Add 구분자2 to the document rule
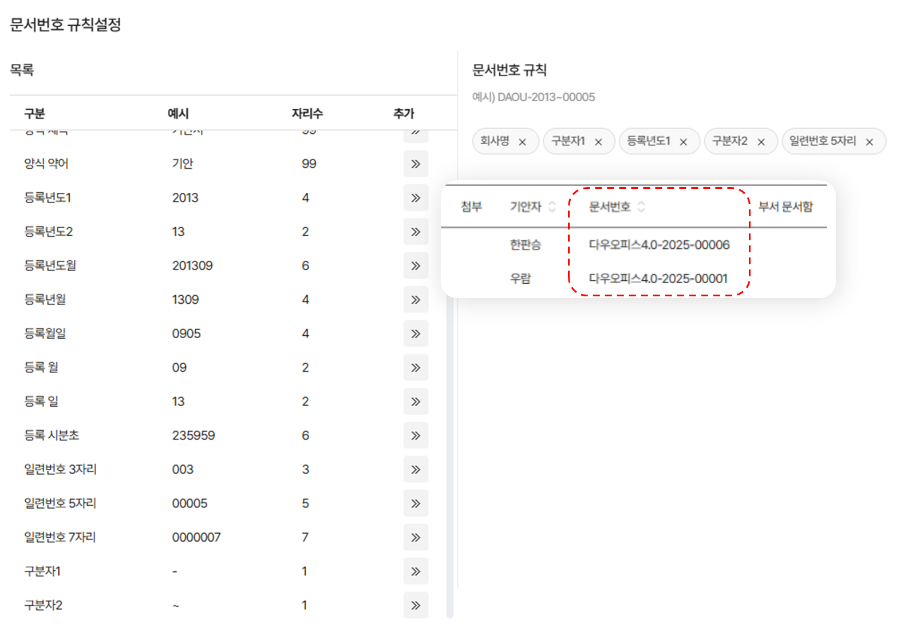The width and height of the screenshot is (908, 639). (x=416, y=605)
